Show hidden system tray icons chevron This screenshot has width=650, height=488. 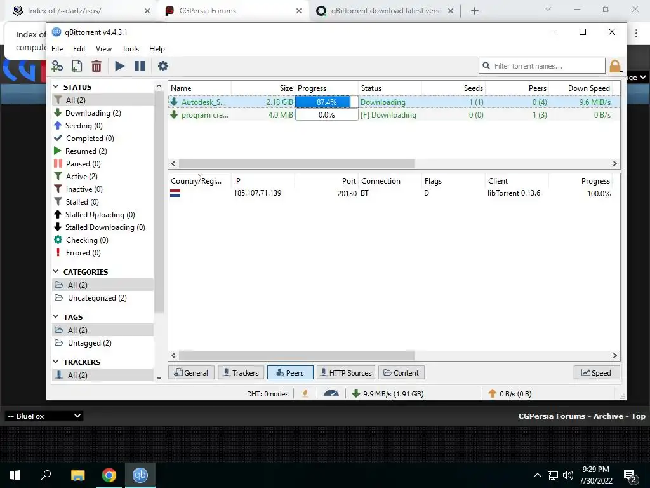pyautogui.click(x=537, y=475)
